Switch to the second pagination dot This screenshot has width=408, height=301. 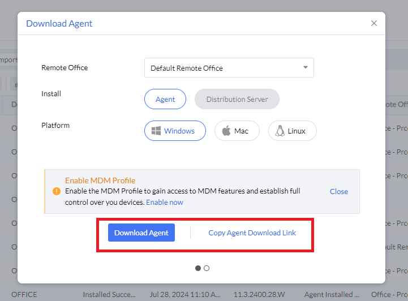(x=207, y=268)
